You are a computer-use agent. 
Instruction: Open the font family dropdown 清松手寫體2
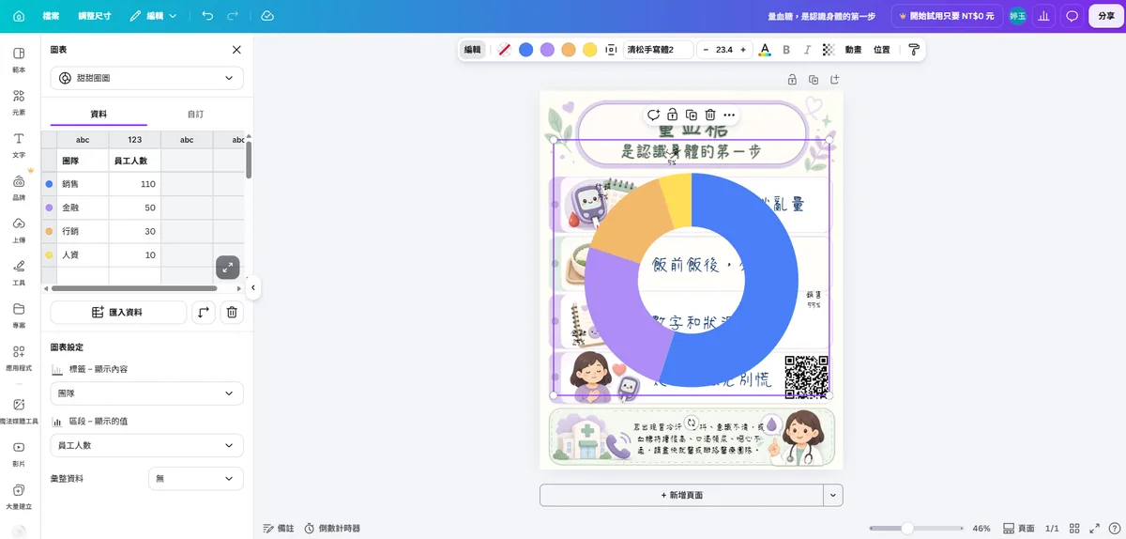tap(658, 50)
